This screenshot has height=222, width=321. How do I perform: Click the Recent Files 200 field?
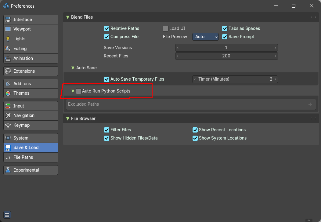pyautogui.click(x=226, y=56)
